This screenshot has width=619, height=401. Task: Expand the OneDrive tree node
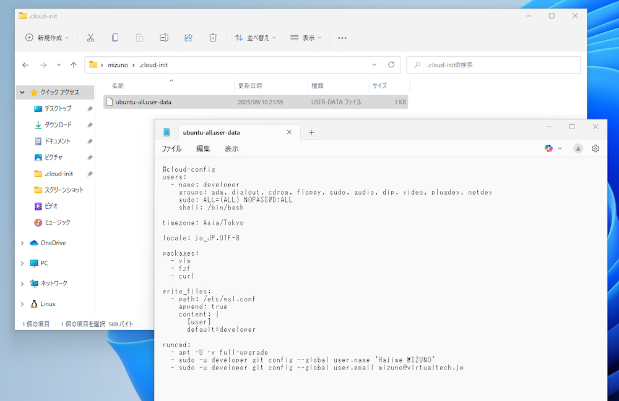pyautogui.click(x=23, y=243)
